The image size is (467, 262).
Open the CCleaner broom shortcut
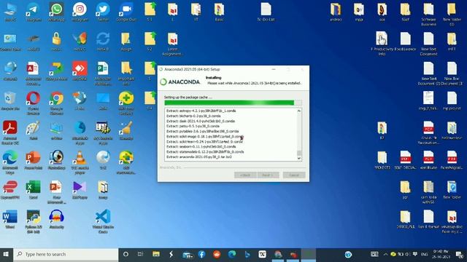[x=126, y=131]
